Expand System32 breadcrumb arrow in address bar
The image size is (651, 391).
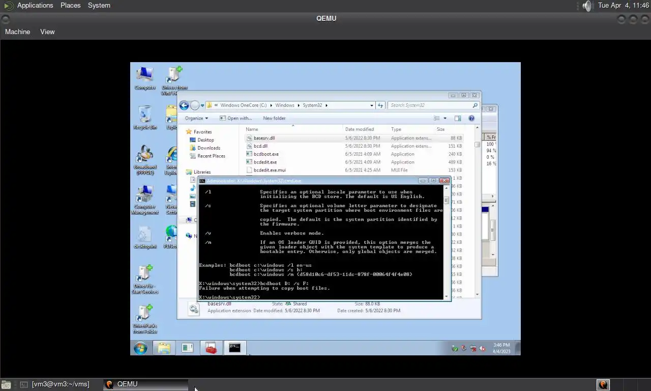pyautogui.click(x=326, y=105)
